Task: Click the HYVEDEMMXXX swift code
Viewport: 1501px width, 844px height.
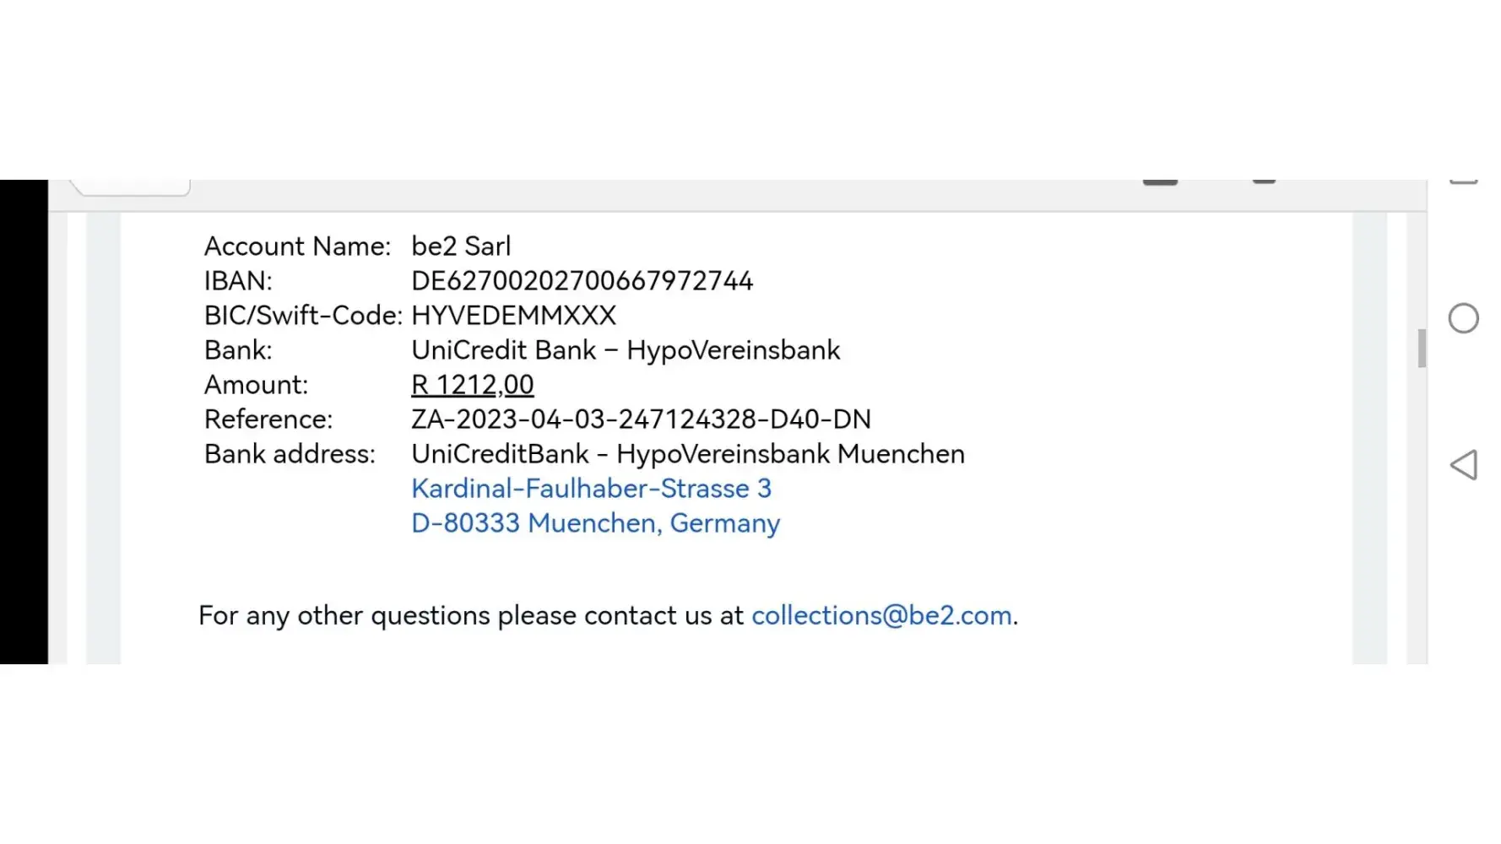Action: (x=513, y=316)
